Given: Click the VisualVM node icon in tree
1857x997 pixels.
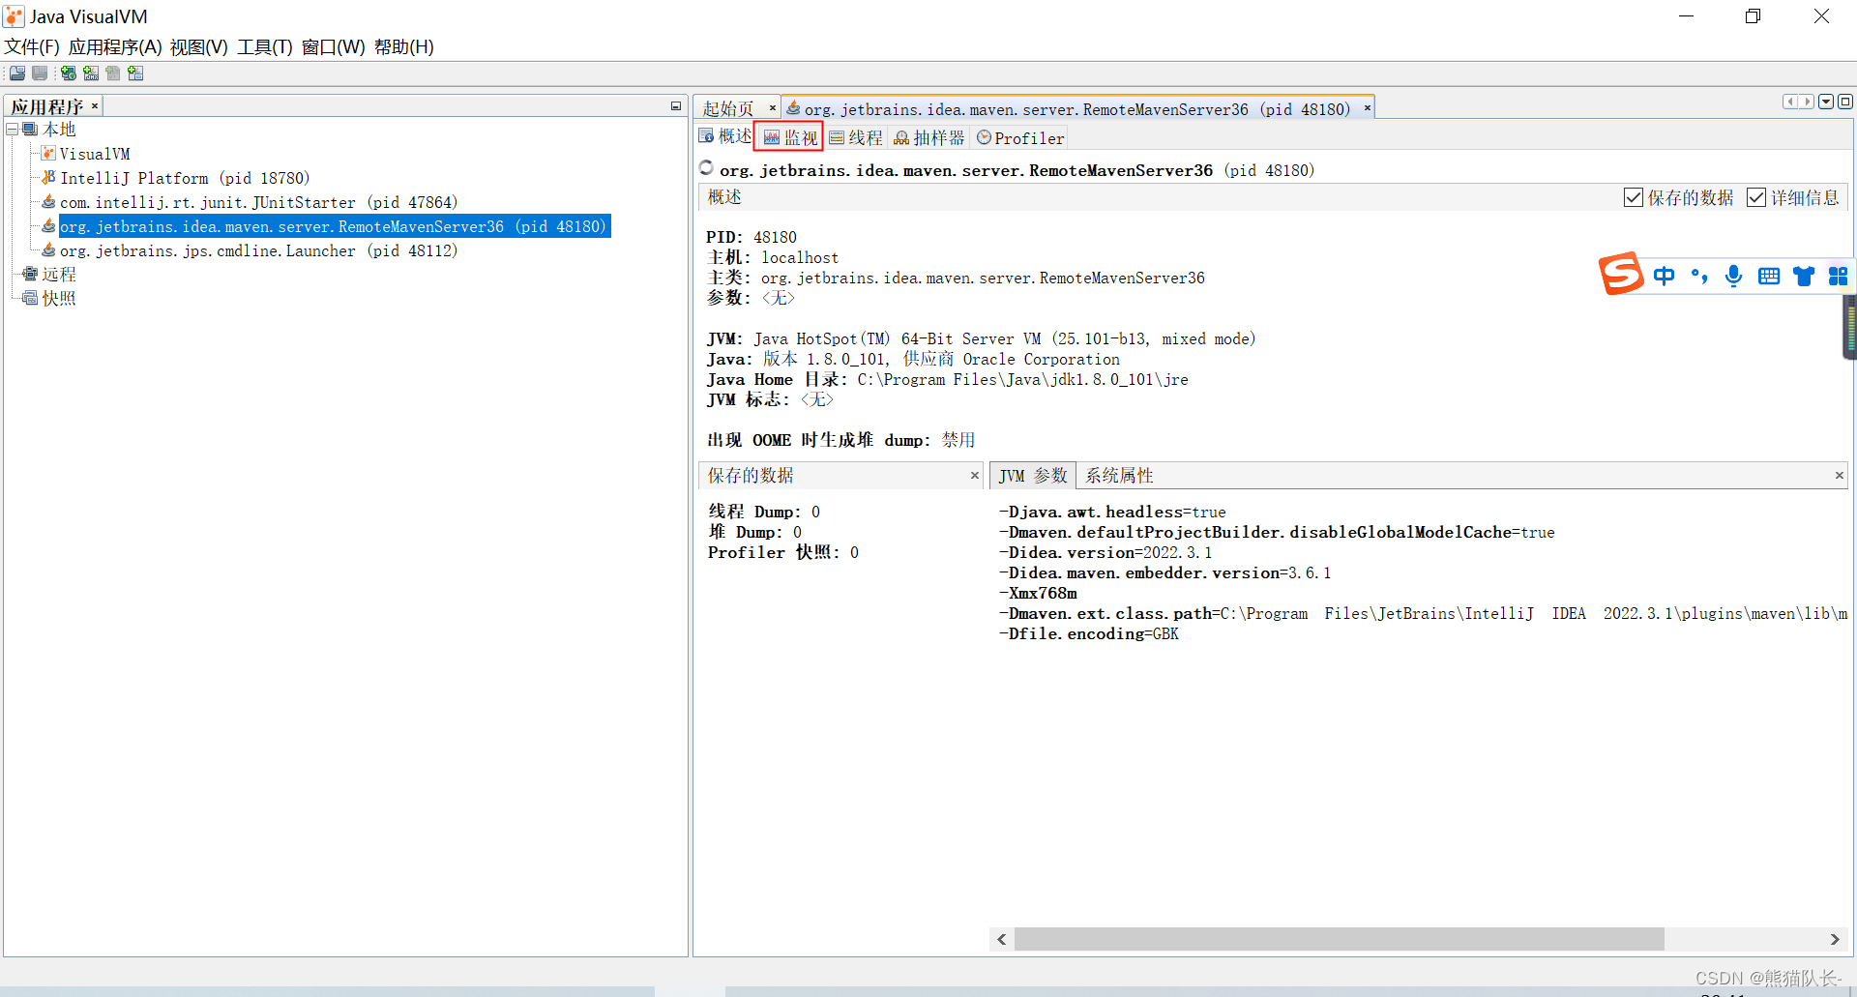Looking at the screenshot, I should tap(48, 154).
